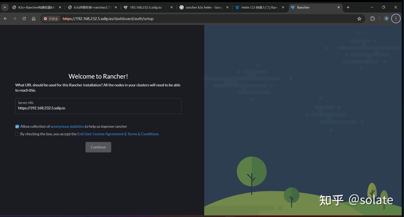
Task: Open the browser extensions puzzle icon
Action: click(373, 18)
